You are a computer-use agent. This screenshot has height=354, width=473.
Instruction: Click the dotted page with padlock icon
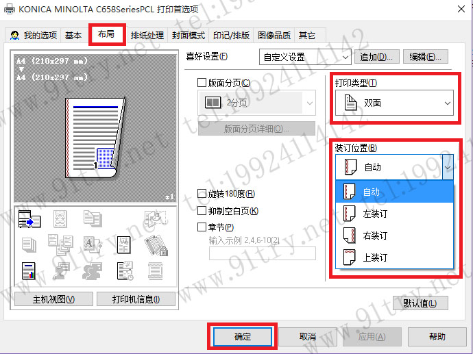156,245
